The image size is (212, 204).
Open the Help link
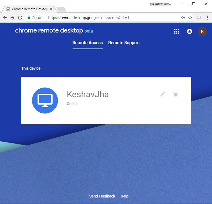pyautogui.click(x=124, y=196)
